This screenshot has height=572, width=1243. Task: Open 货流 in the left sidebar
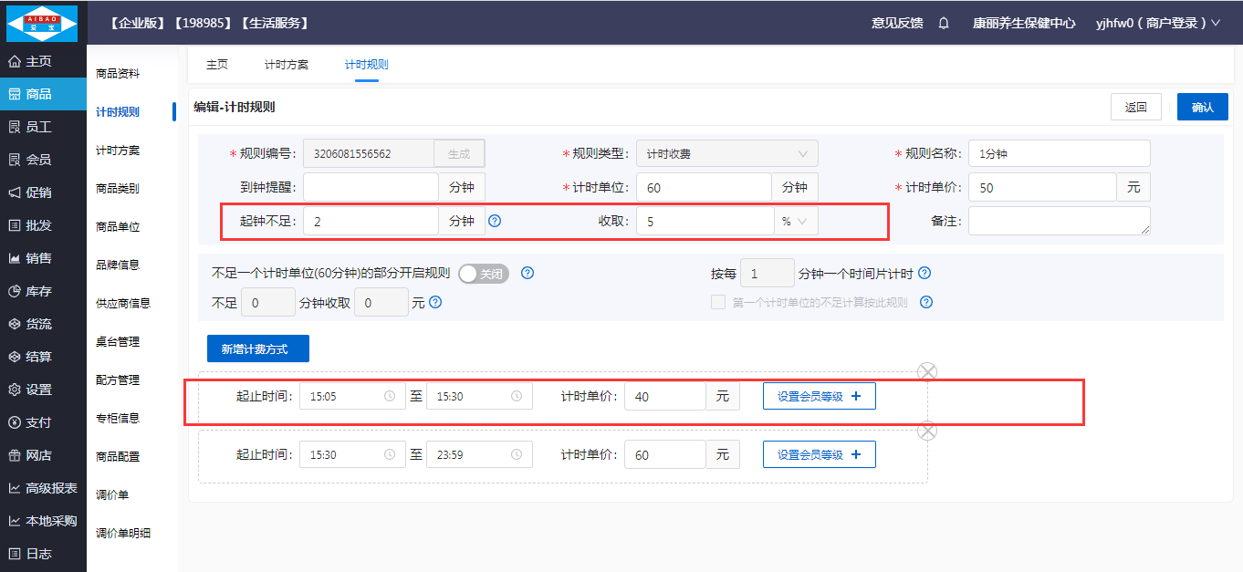pyautogui.click(x=43, y=324)
